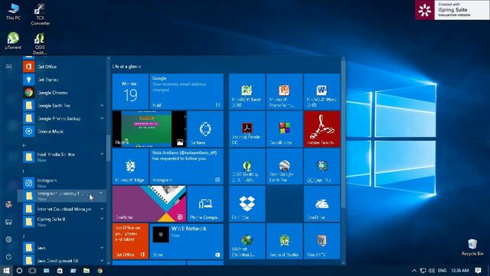Select This PC desktop icon
This screenshot has width=490, height=276.
[x=13, y=11]
